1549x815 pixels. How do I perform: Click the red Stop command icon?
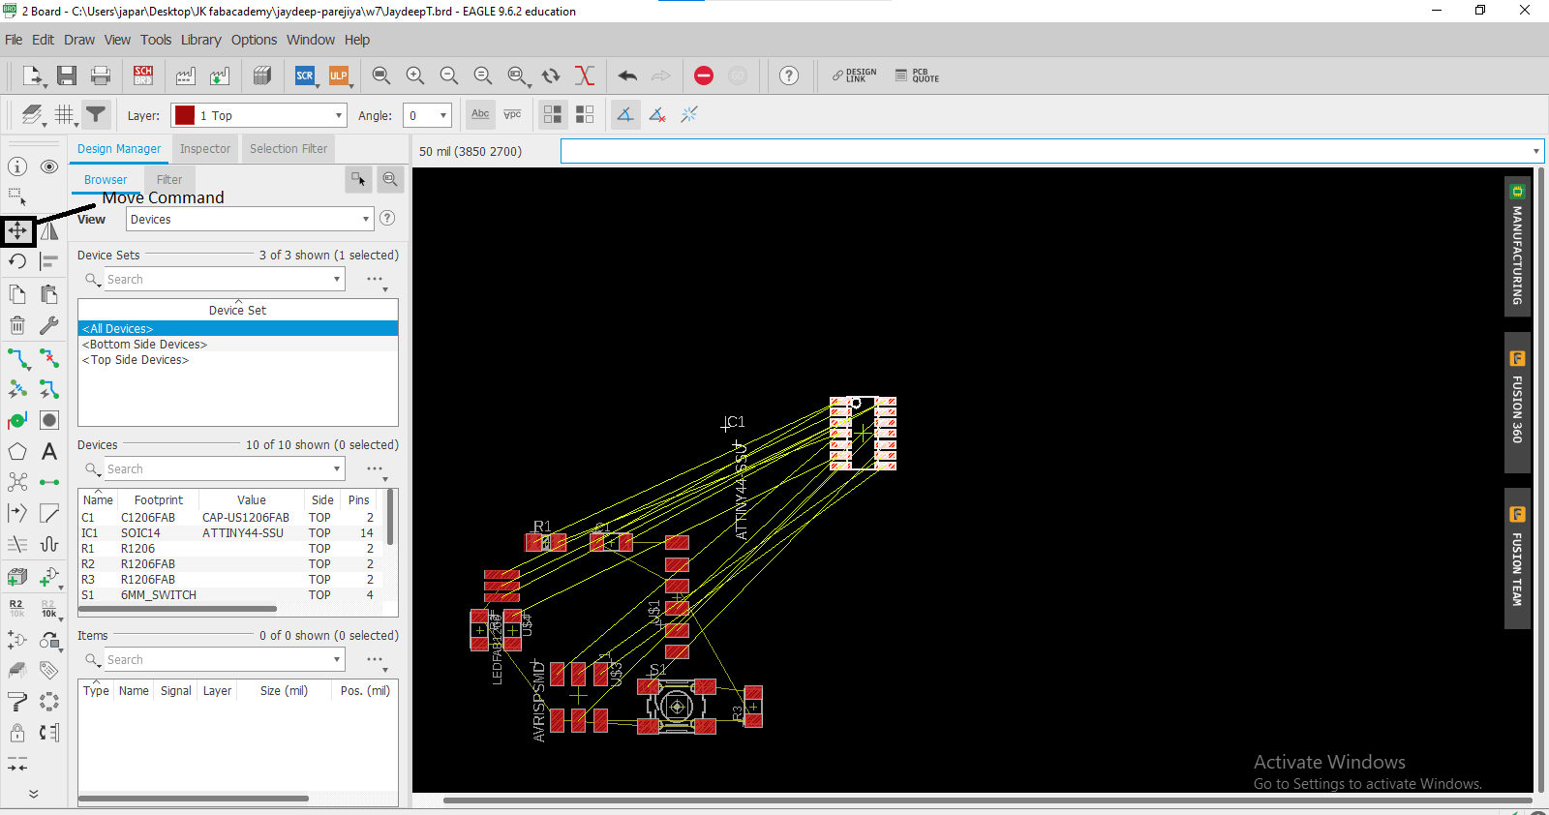pos(704,75)
